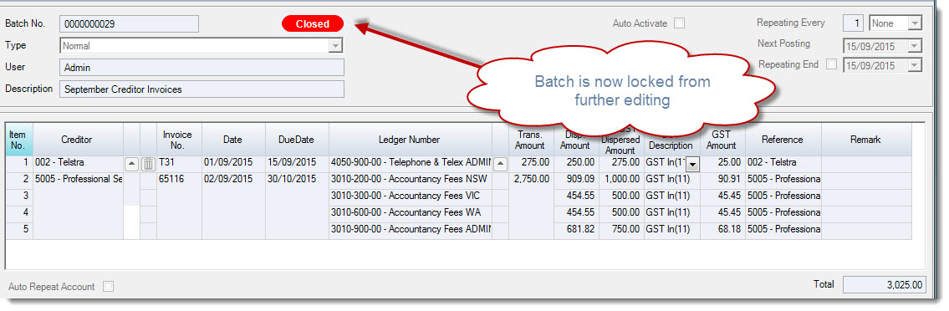The image size is (949, 311).
Task: Click the Reference column header
Action: tap(783, 140)
